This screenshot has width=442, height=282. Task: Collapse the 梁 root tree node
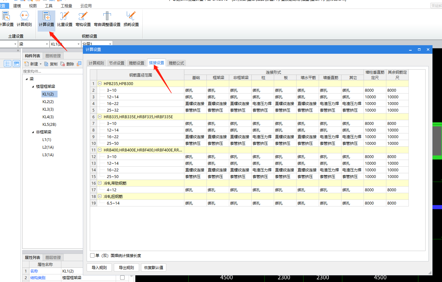tap(27, 79)
